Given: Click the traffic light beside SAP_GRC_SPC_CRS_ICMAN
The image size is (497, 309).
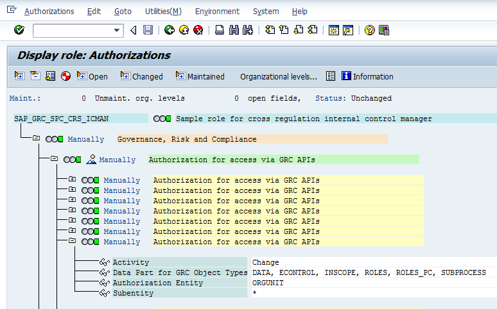Looking at the screenshot, I should (162, 119).
